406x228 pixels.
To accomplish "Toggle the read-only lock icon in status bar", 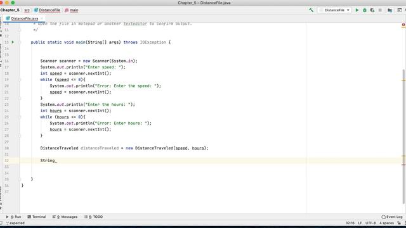I will coord(399,223).
